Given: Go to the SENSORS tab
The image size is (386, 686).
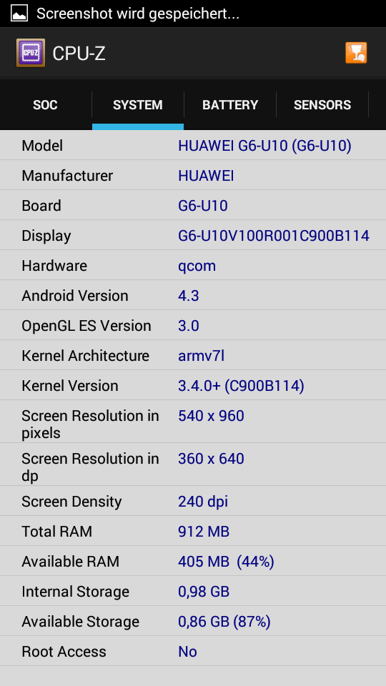Looking at the screenshot, I should click(x=322, y=105).
